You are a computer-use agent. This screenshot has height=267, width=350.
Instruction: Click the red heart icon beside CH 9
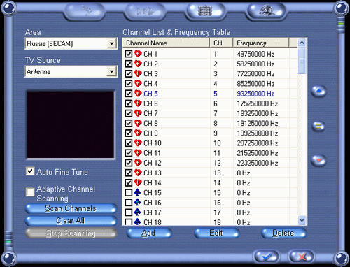(x=138, y=133)
